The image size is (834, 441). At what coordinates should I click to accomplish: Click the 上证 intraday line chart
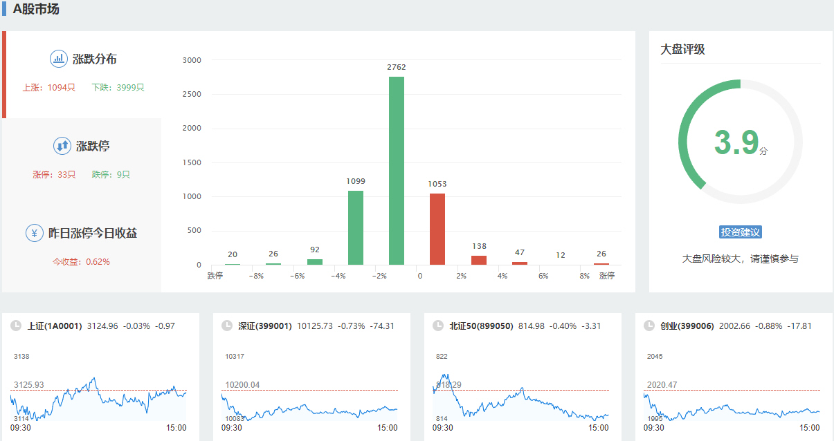click(98, 400)
